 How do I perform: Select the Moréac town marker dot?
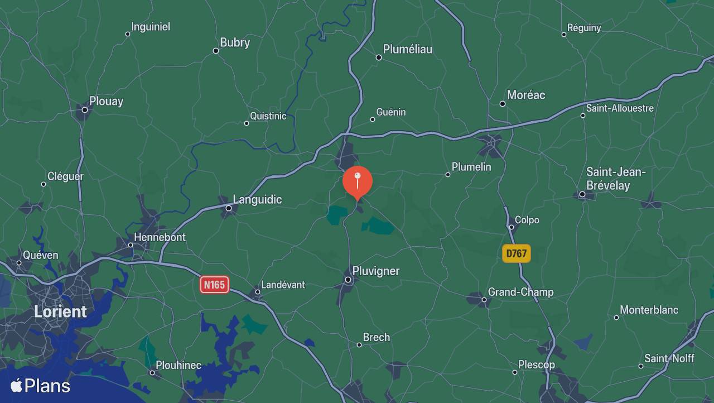coord(503,104)
